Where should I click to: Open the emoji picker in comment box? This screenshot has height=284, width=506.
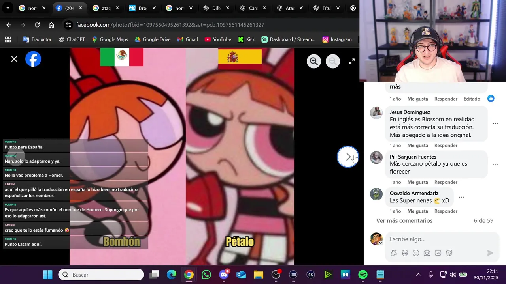coord(416,253)
